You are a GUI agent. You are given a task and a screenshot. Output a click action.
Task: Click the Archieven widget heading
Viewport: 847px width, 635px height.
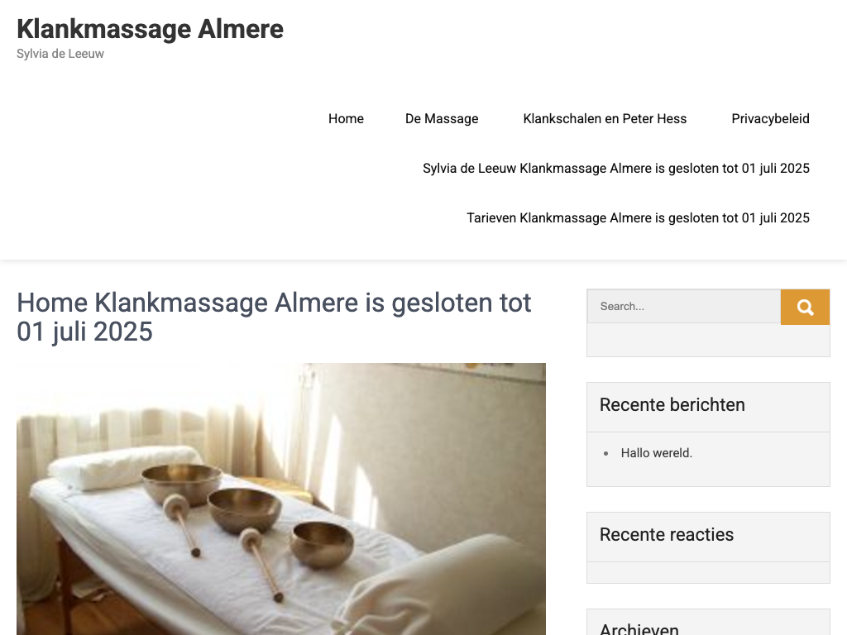pyautogui.click(x=639, y=629)
